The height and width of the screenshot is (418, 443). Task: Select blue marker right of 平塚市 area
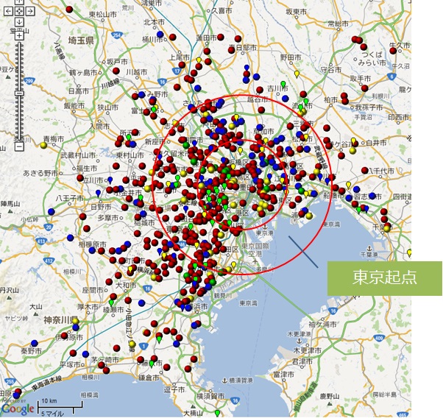coord(85,353)
